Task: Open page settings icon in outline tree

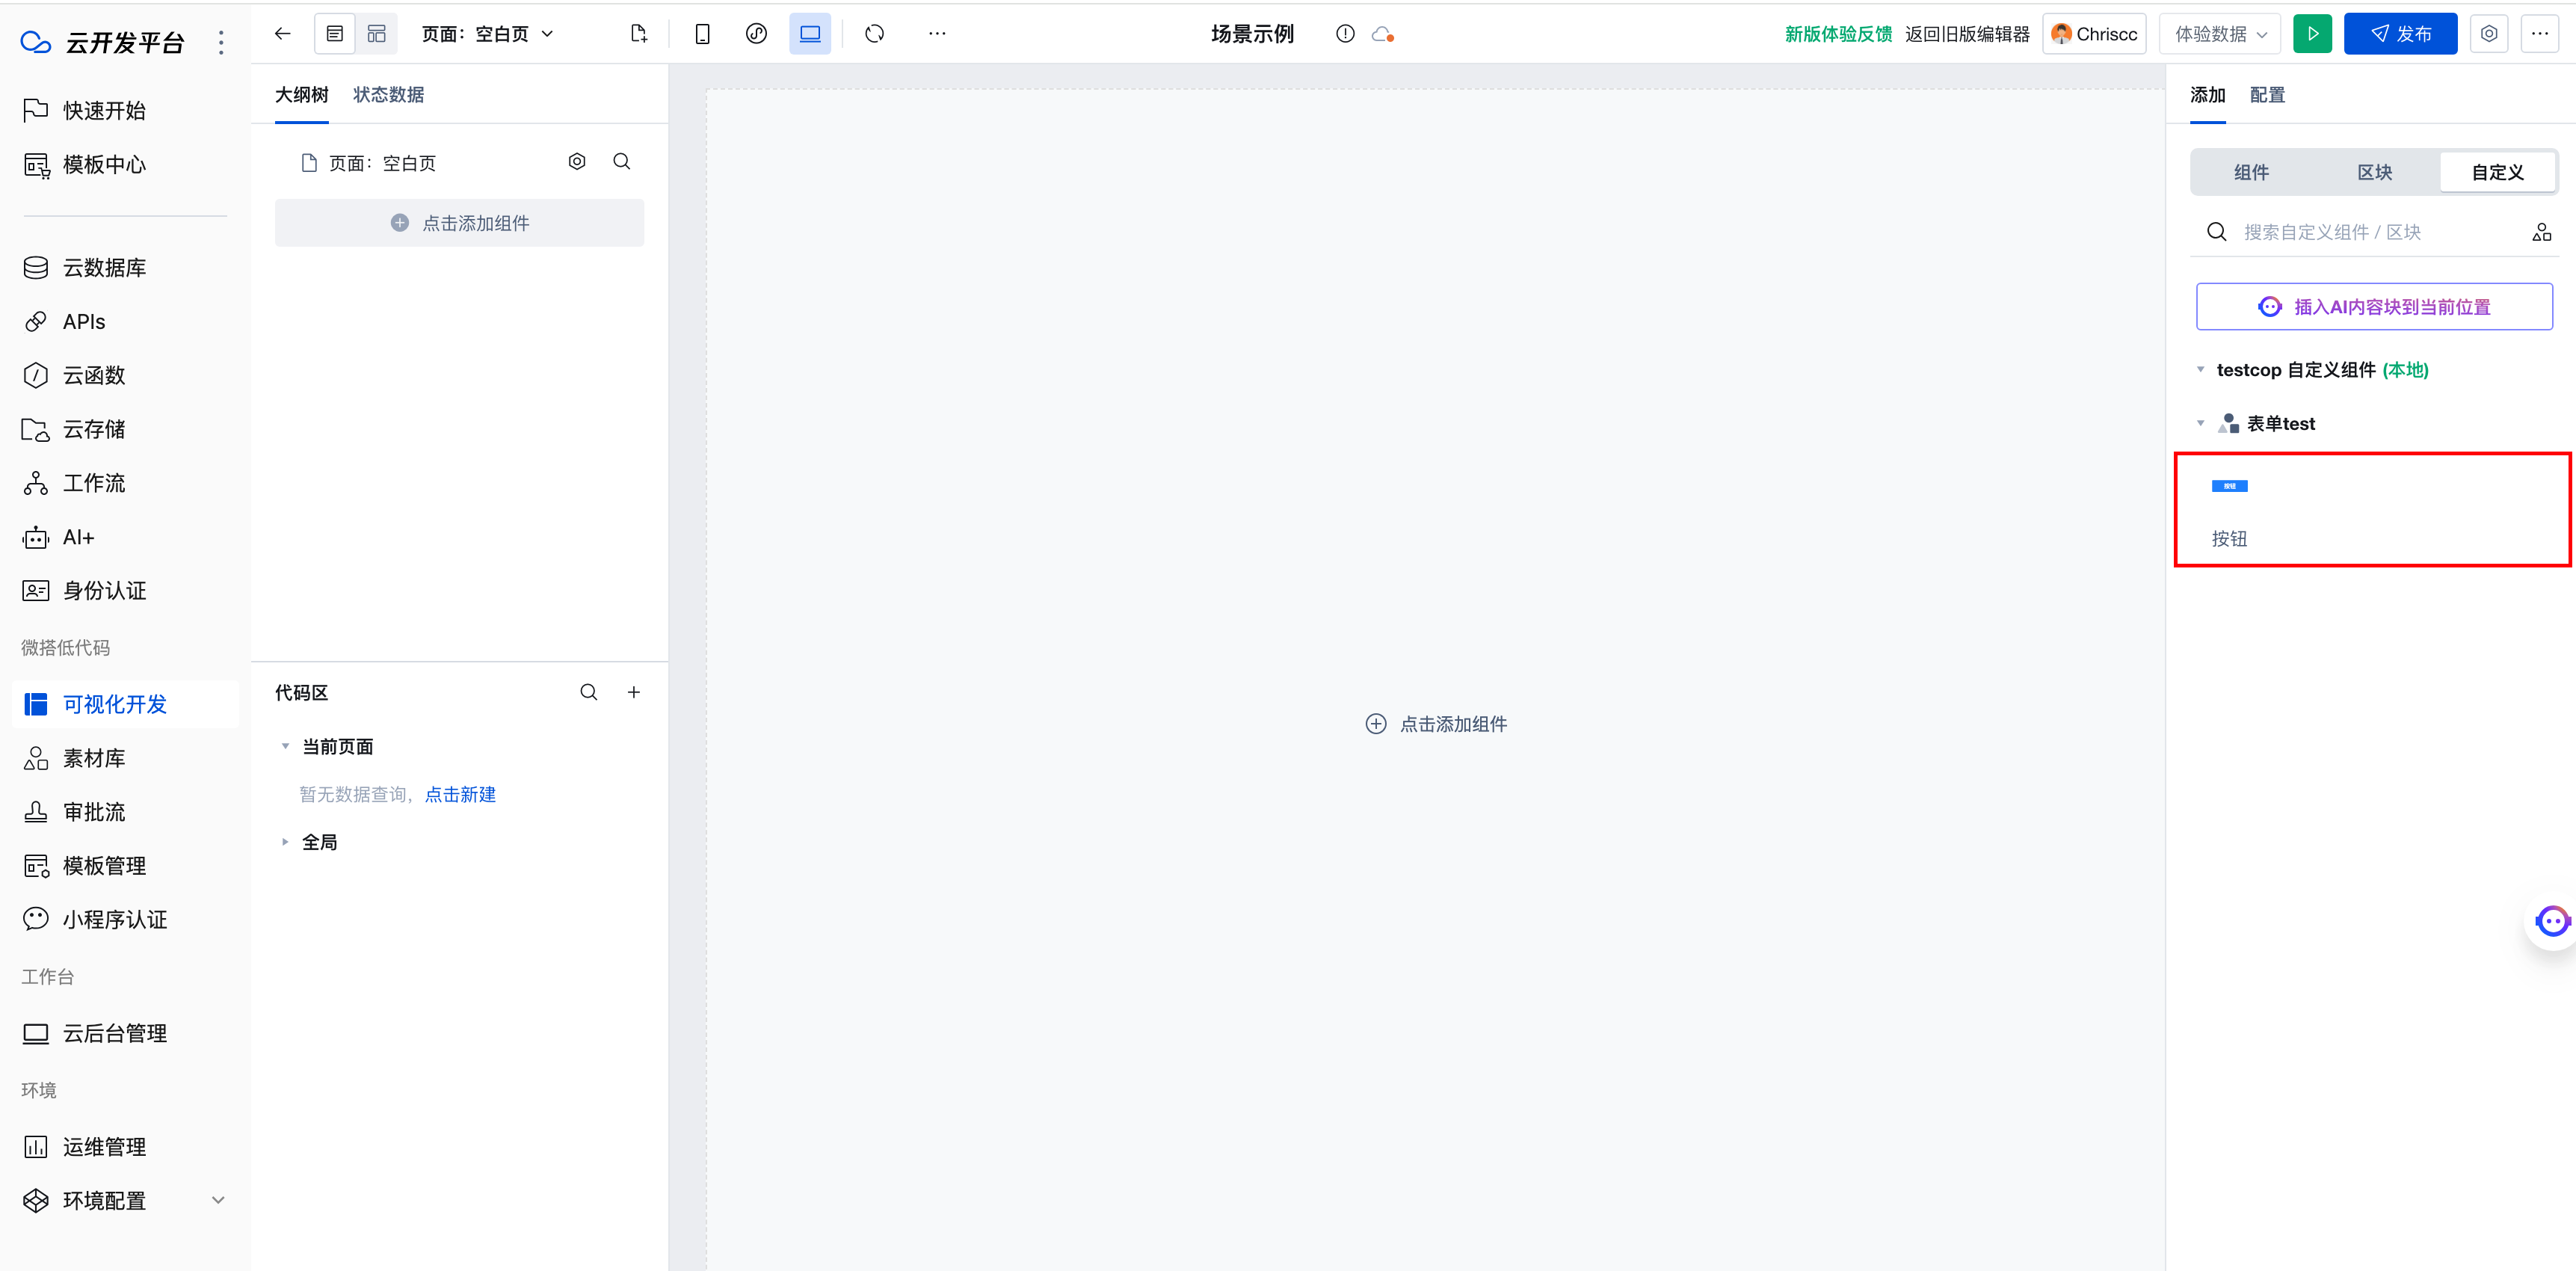Action: tap(577, 162)
